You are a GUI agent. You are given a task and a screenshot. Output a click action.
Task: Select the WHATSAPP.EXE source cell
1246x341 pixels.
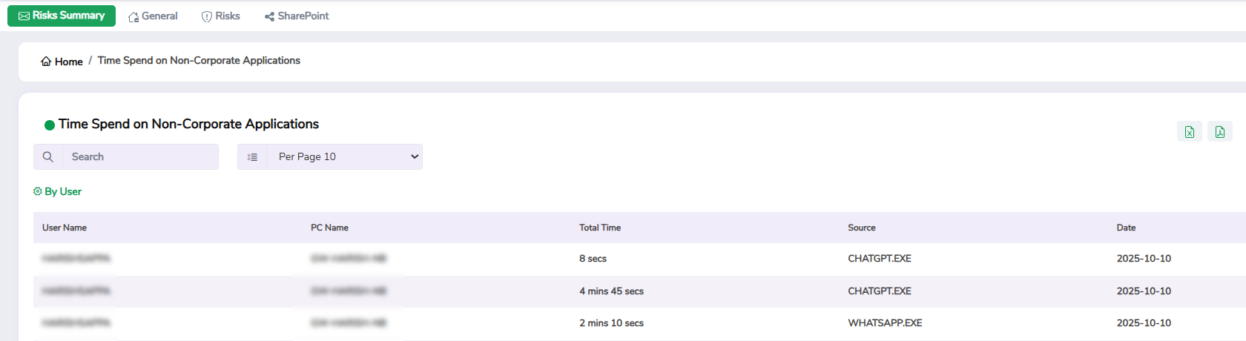pos(885,323)
